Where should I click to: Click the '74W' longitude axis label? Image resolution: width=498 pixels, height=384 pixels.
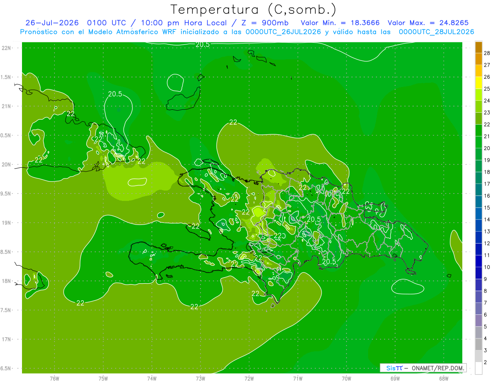click(x=152, y=378)
